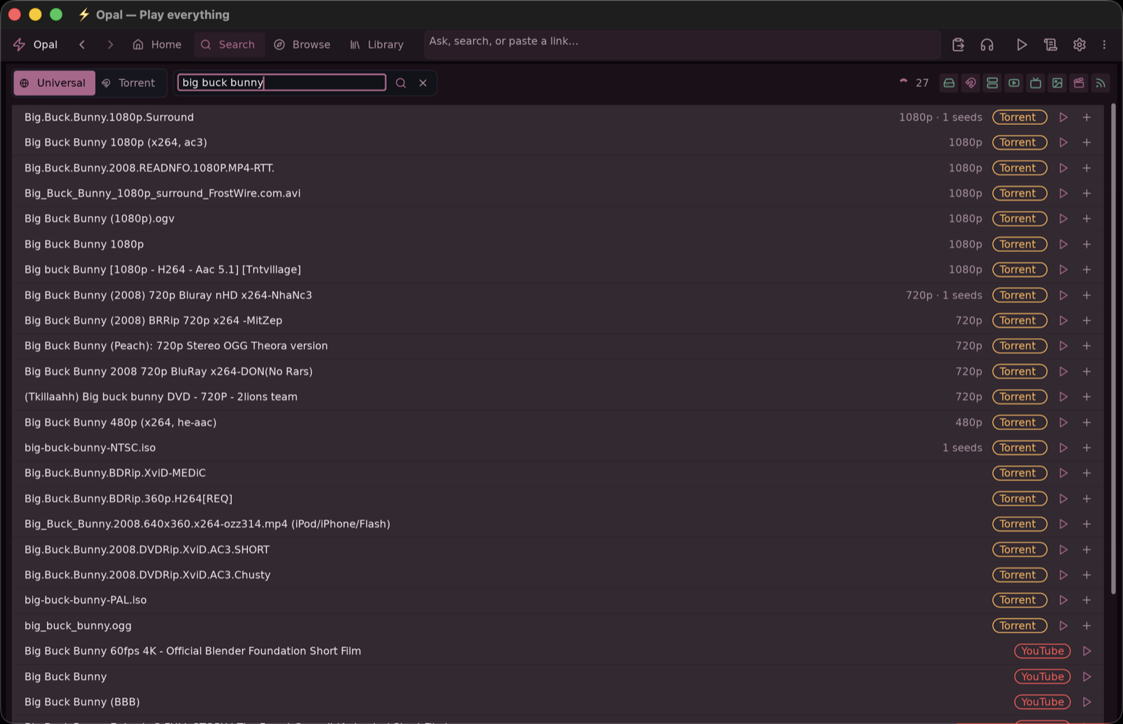
Task: Play the 720p Stereo OGG Theora version
Action: click(1063, 346)
